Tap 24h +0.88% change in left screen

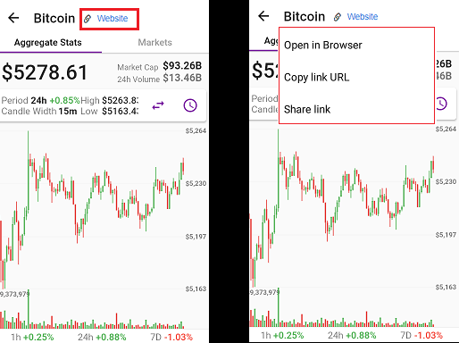click(x=102, y=337)
